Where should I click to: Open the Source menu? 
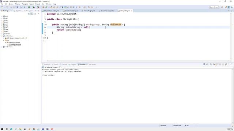[x=11, y=4]
